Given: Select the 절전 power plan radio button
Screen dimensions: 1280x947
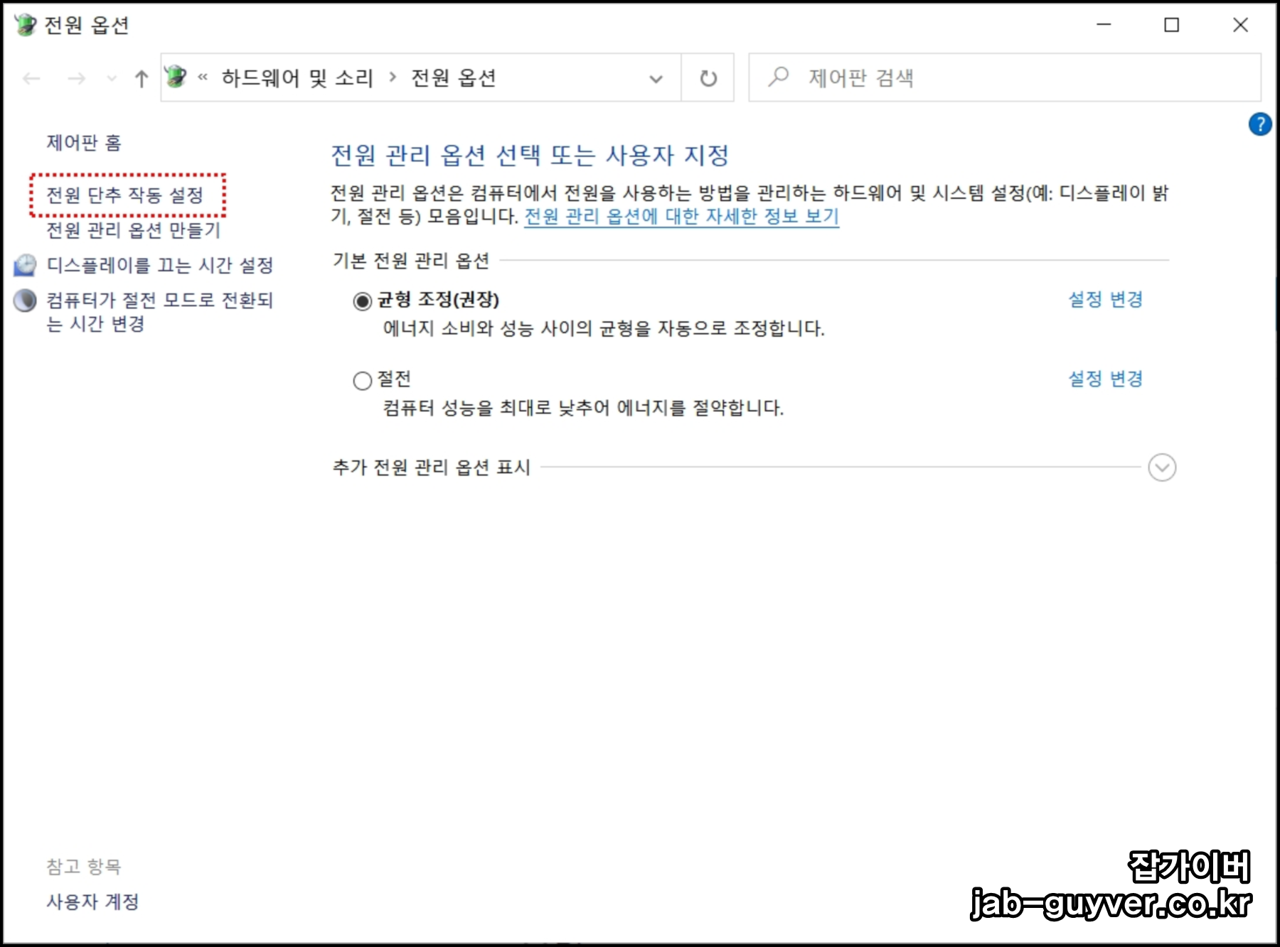Looking at the screenshot, I should 361,380.
